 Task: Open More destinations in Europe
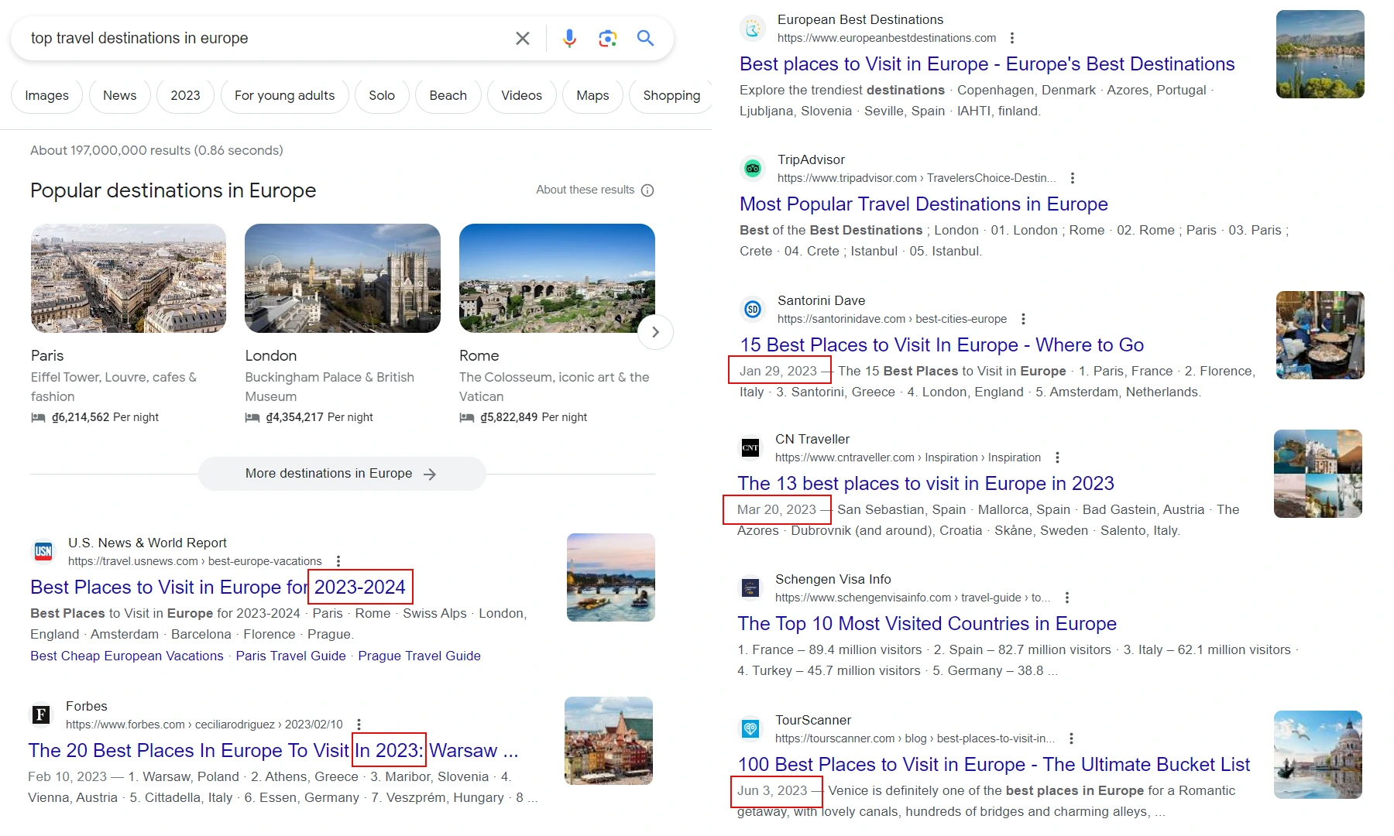click(x=342, y=474)
